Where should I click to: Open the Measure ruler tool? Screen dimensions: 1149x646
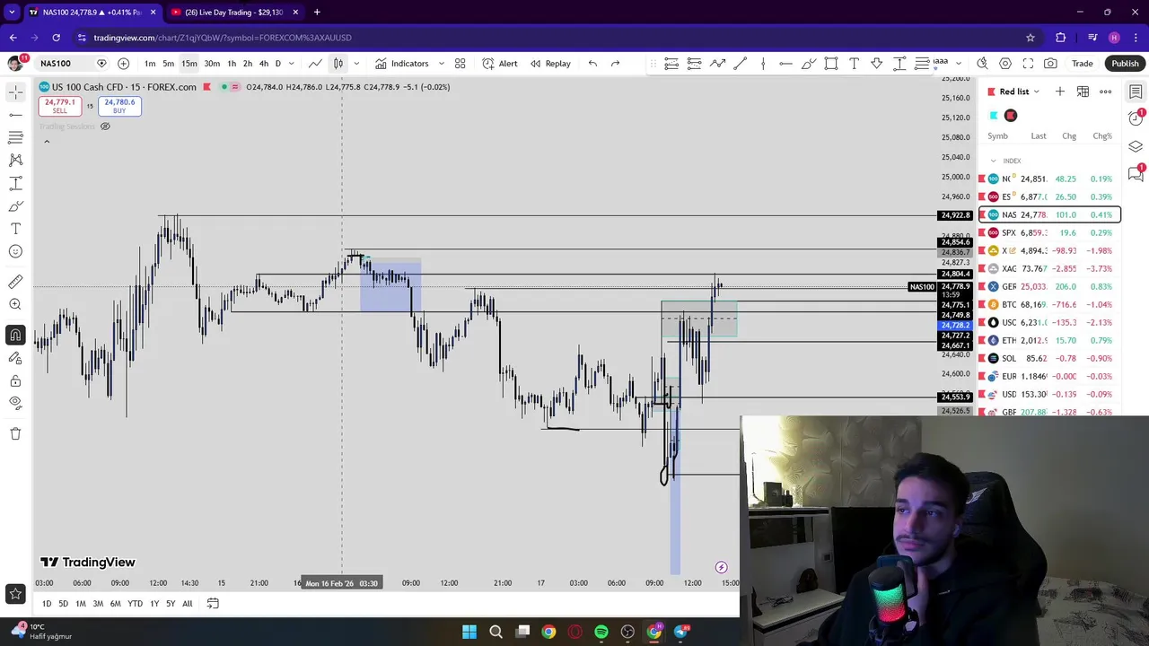click(x=15, y=282)
